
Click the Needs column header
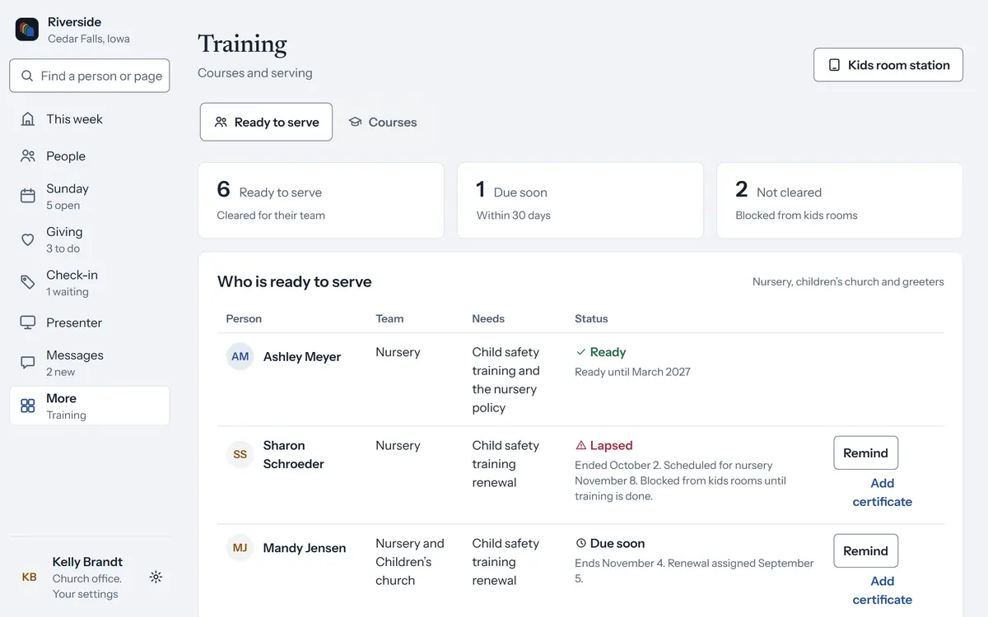coord(488,318)
